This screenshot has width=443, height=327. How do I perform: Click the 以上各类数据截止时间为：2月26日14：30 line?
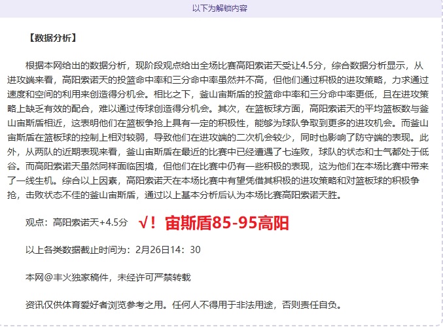[x=113, y=250]
